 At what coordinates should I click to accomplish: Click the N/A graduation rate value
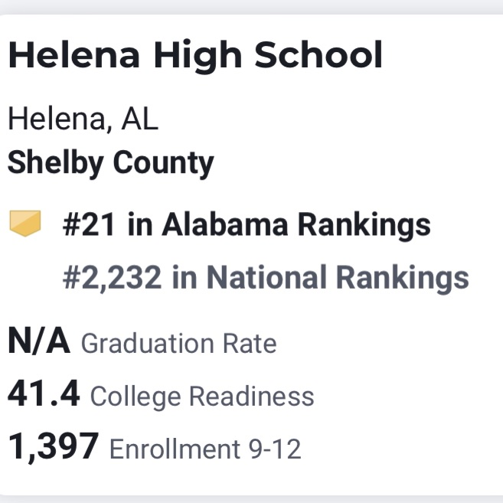[x=39, y=341]
